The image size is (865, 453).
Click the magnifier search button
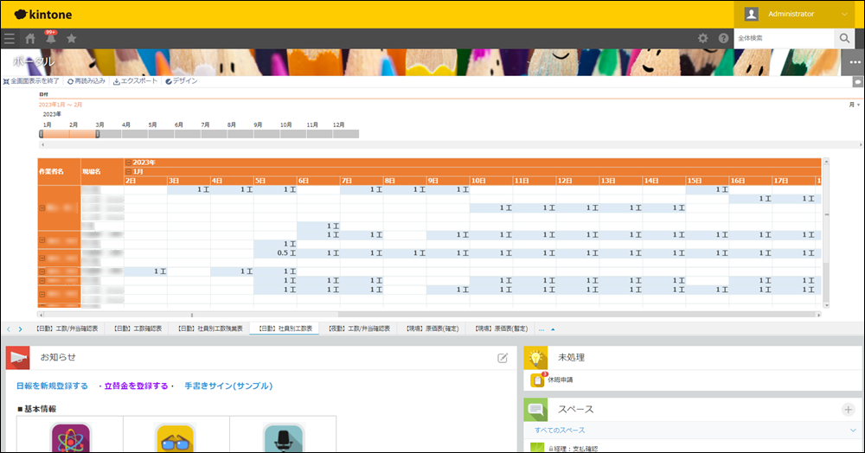click(x=844, y=38)
